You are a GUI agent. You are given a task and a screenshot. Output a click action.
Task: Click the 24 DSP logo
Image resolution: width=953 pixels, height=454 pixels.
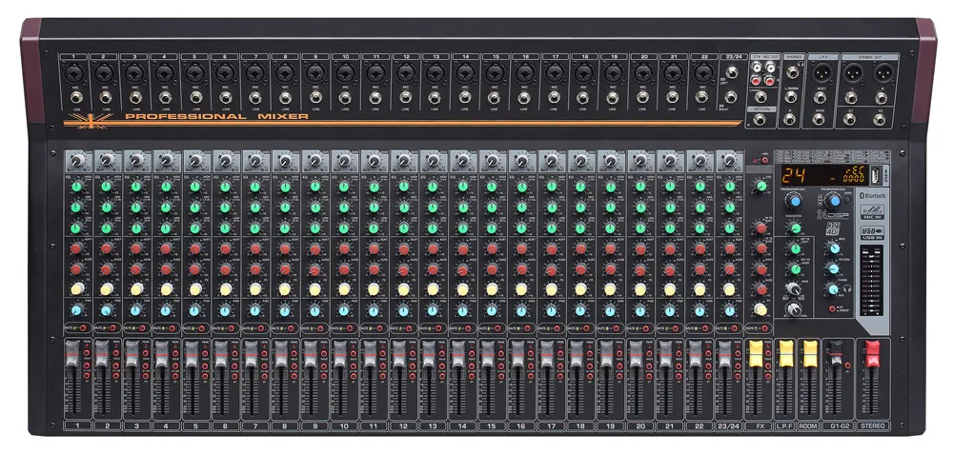pyautogui.click(x=833, y=214)
